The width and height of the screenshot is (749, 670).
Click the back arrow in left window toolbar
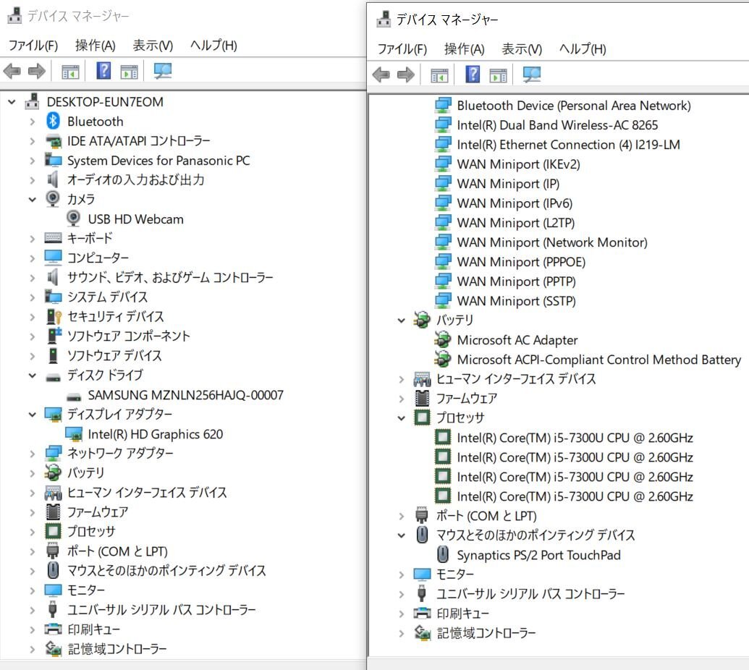12,71
